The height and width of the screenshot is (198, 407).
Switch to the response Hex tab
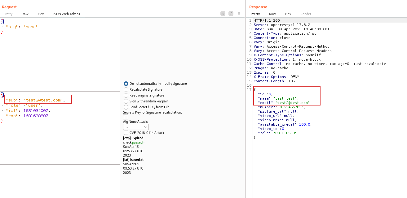point(288,14)
